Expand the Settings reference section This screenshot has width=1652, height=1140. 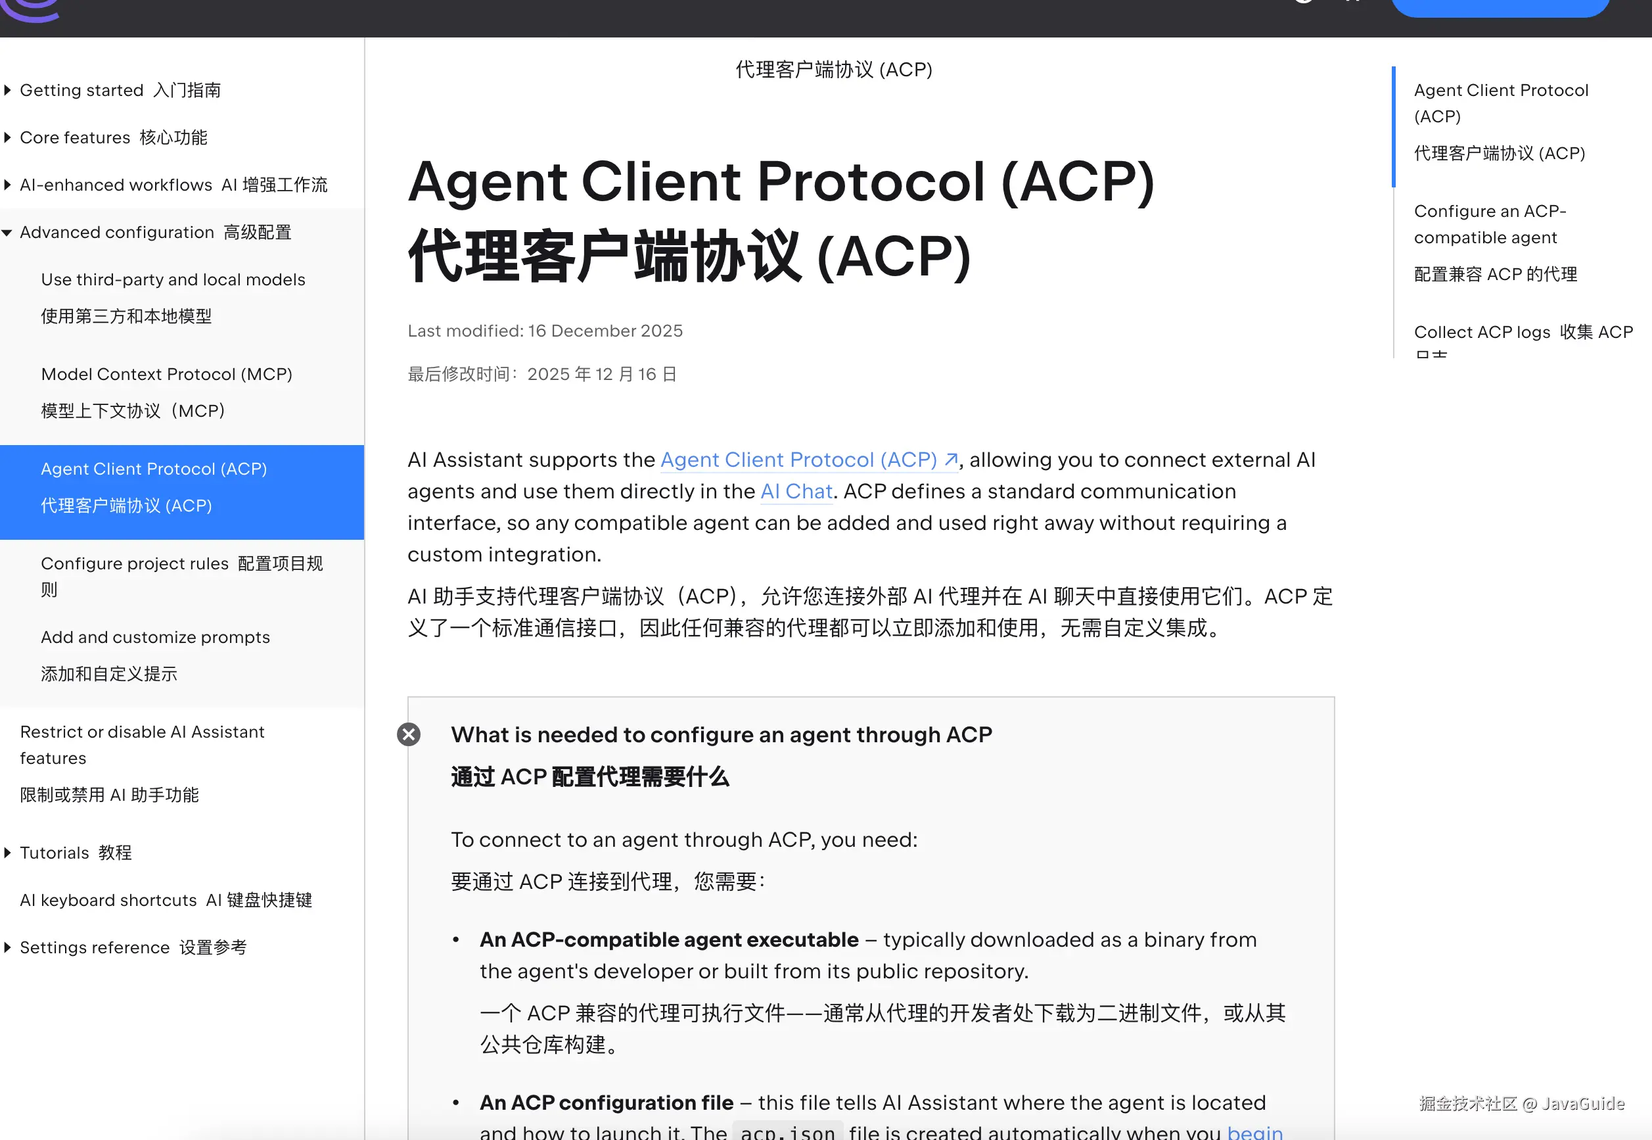7,947
